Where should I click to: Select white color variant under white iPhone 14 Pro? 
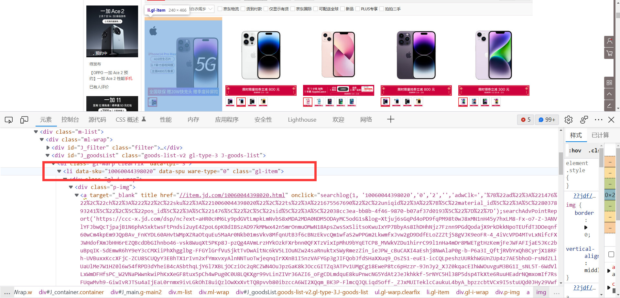tap(241, 102)
